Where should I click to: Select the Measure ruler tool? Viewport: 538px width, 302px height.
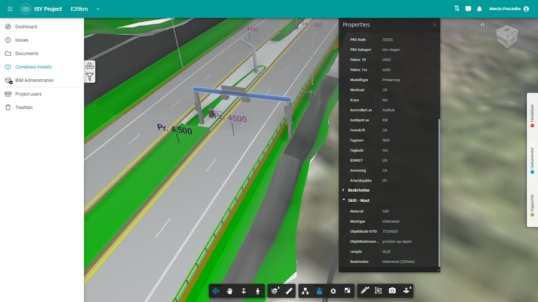click(289, 291)
